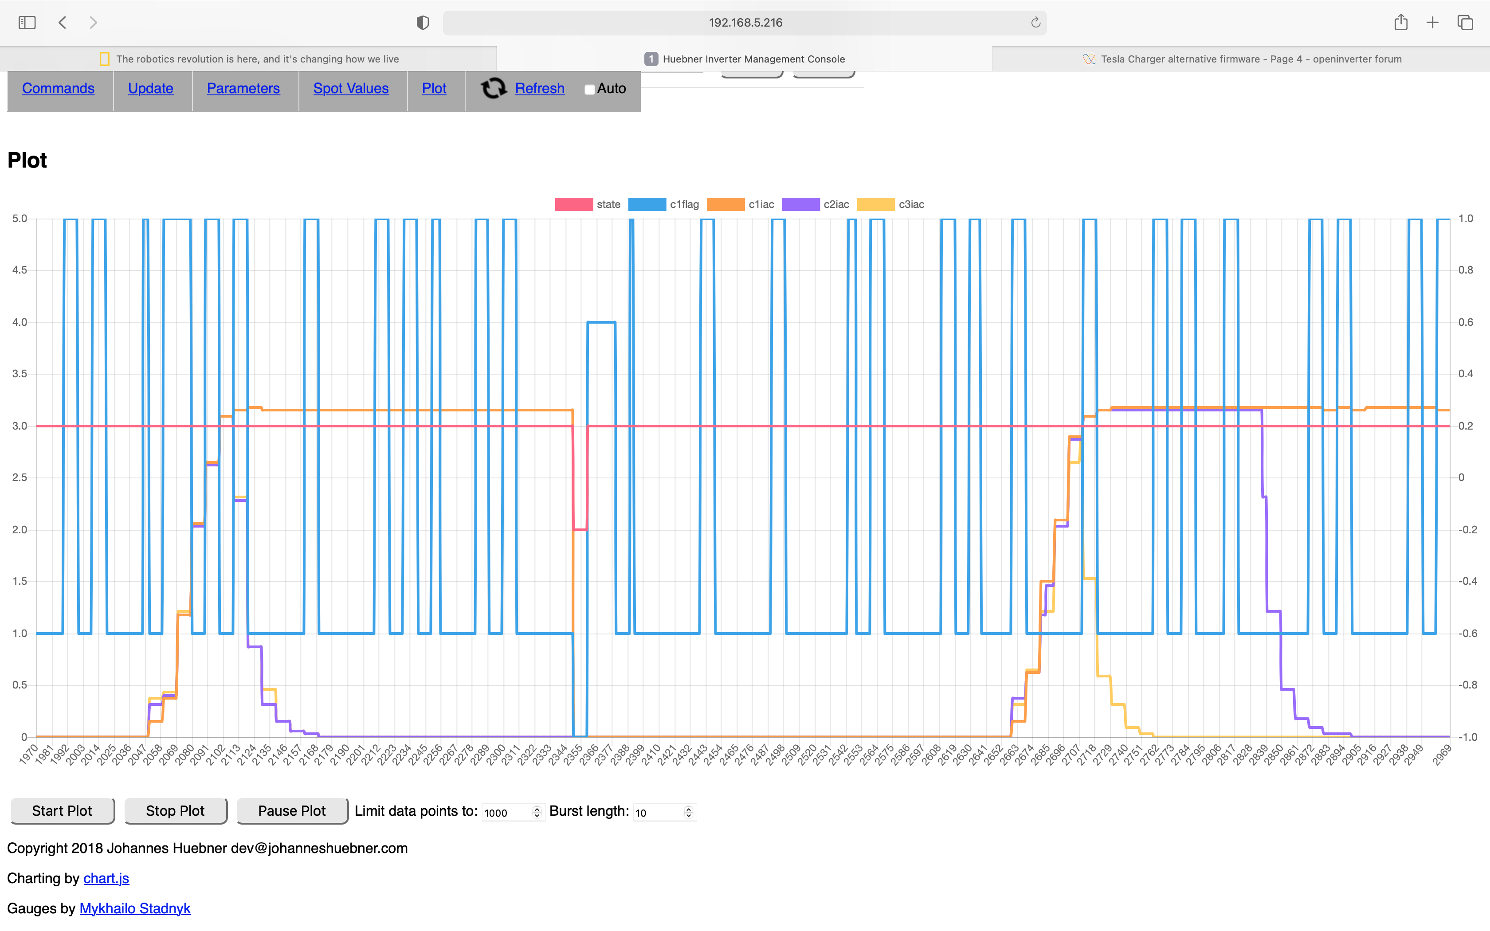The image size is (1490, 931).
Task: Click the forward navigation arrow
Action: [x=93, y=23]
